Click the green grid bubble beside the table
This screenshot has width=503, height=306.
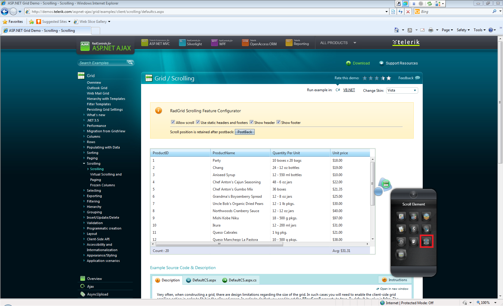point(386,184)
